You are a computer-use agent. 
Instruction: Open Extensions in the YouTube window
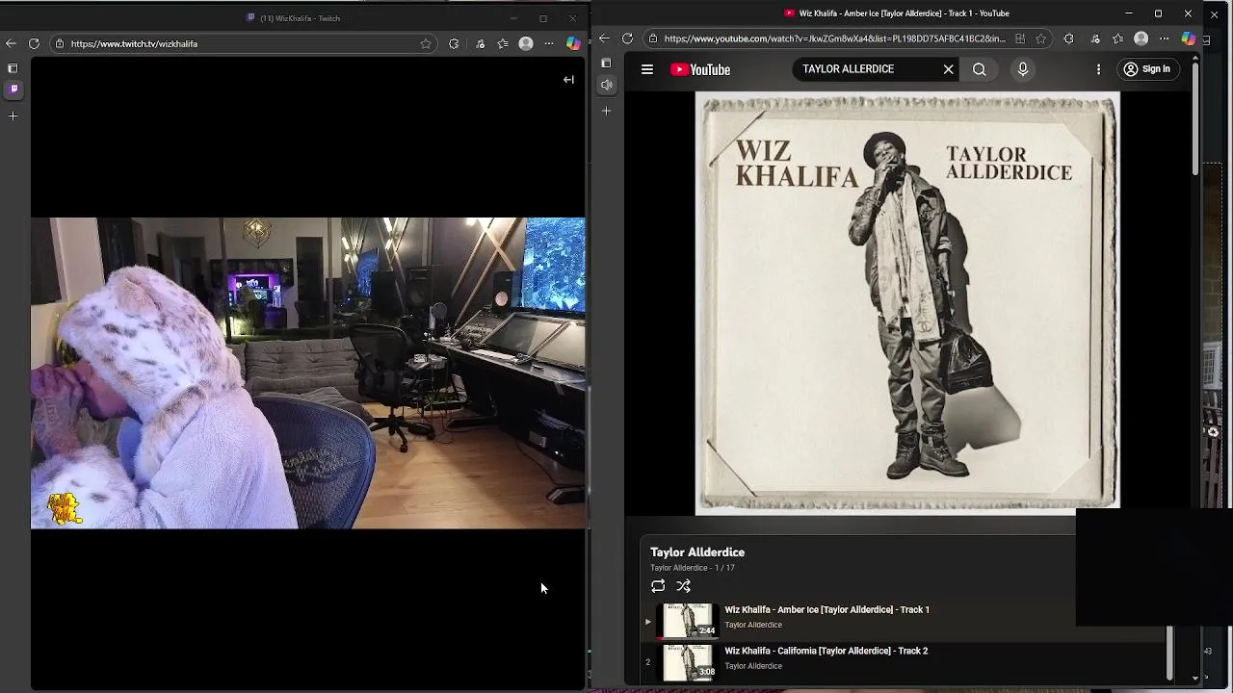pyautogui.click(x=1068, y=38)
